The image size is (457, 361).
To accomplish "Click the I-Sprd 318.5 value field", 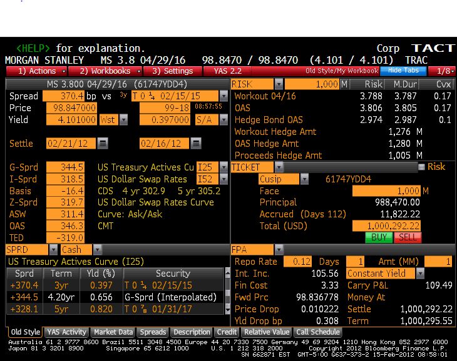I will tap(65, 179).
